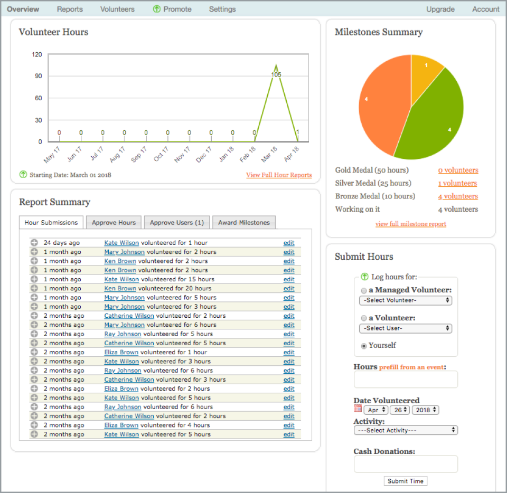Open the Reports menu item
This screenshot has height=493, width=507.
pos(70,9)
